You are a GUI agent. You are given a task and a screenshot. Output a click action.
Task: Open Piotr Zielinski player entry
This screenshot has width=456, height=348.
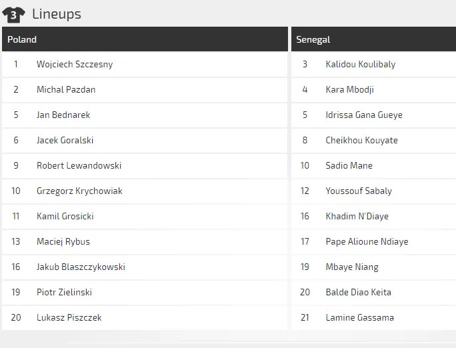pos(64,293)
